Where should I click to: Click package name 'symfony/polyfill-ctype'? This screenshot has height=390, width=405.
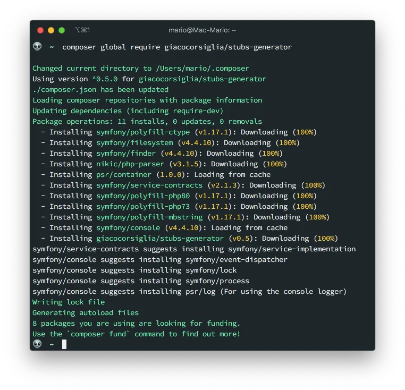143,132
